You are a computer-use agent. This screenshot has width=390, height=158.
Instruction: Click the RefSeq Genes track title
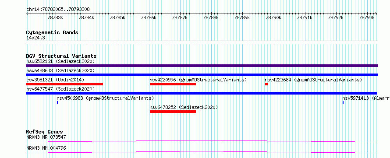45,132
